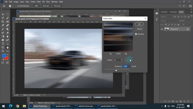
Task: Select the Gradient tool
Action: (x=3, y=36)
